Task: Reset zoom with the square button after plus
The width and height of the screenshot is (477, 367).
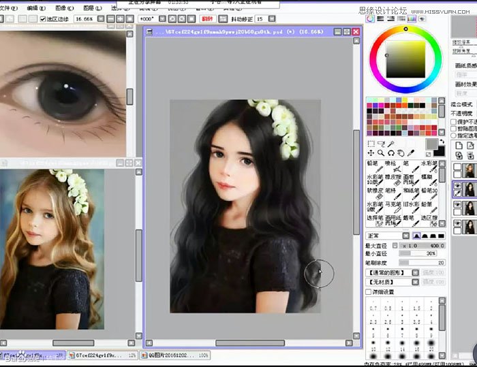Action: point(130,19)
